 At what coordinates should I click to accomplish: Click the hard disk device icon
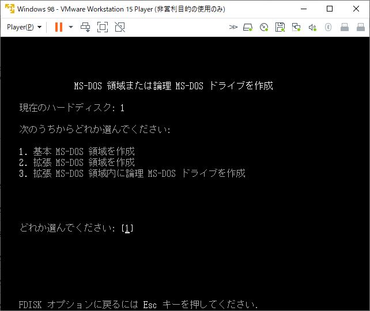point(248,27)
